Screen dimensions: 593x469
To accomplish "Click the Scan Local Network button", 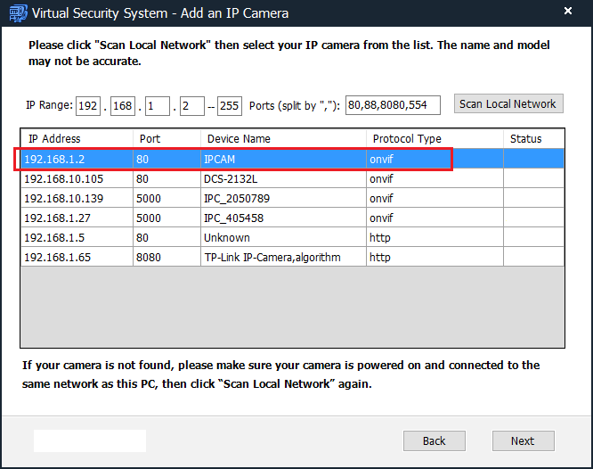I will 508,104.
